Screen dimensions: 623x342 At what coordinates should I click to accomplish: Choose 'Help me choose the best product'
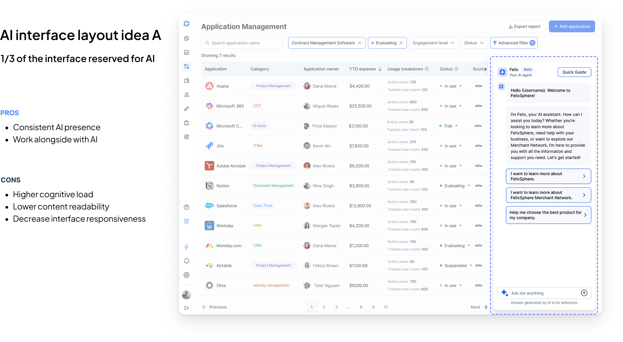548,215
